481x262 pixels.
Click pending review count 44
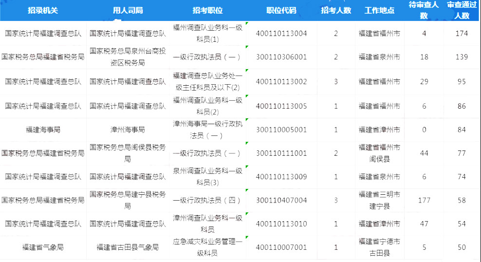coord(424,153)
